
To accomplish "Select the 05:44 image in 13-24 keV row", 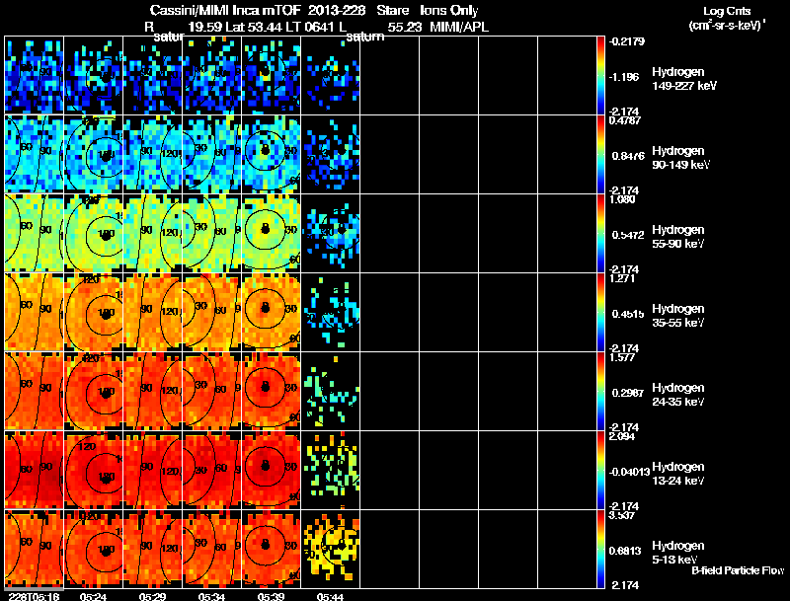I will click(331, 470).
